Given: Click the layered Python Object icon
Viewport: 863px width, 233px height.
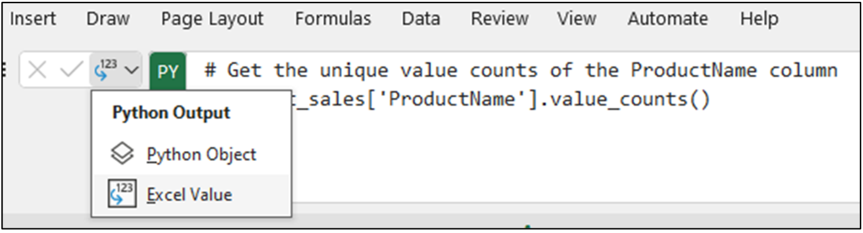Looking at the screenshot, I should (122, 155).
